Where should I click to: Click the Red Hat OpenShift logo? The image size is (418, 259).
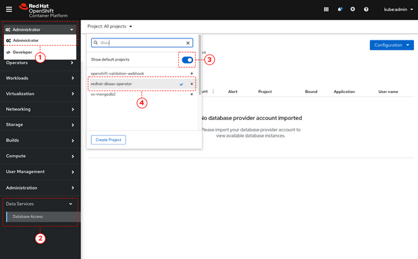click(43, 10)
